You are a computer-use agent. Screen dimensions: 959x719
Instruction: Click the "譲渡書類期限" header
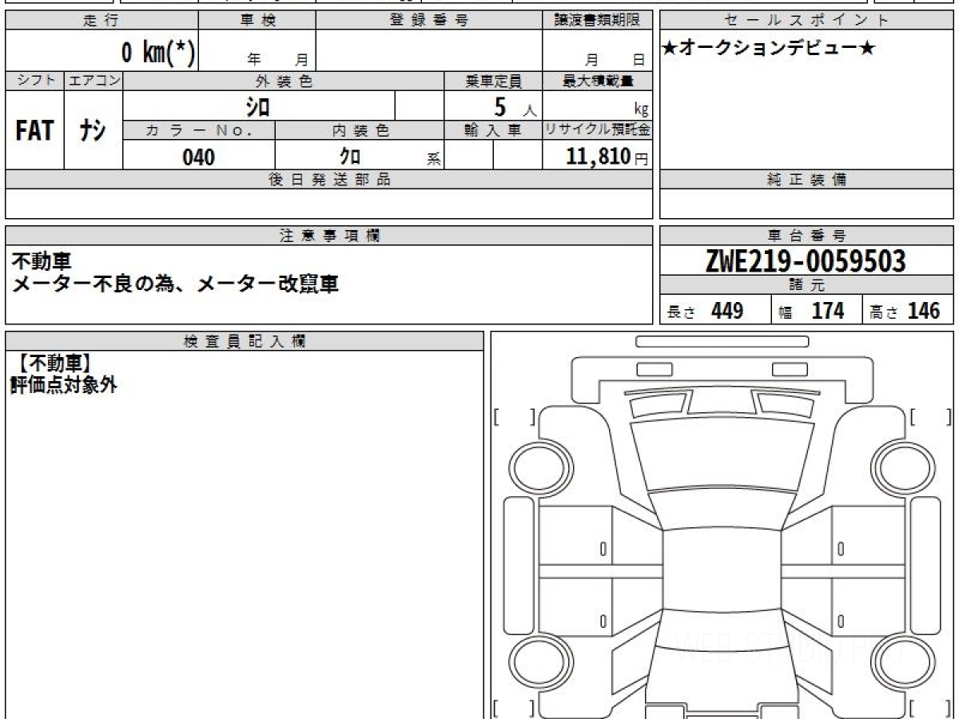598,22
